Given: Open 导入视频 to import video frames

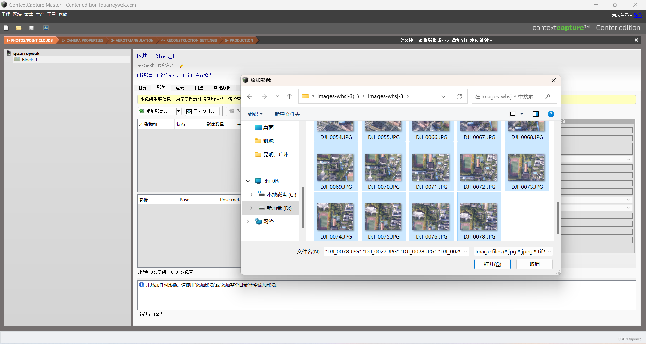Looking at the screenshot, I should [202, 111].
